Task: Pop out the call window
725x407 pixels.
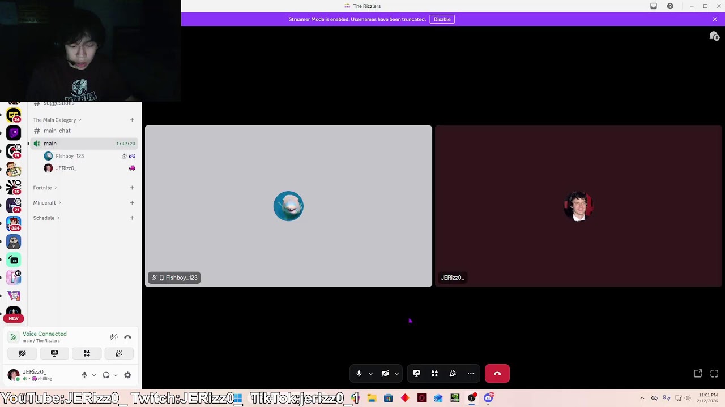Action: (x=698, y=374)
